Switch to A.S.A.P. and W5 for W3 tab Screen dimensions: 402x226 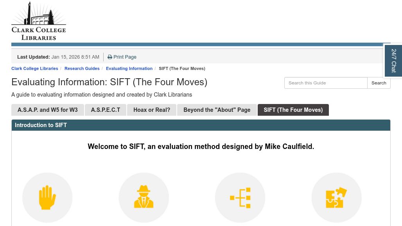point(48,110)
